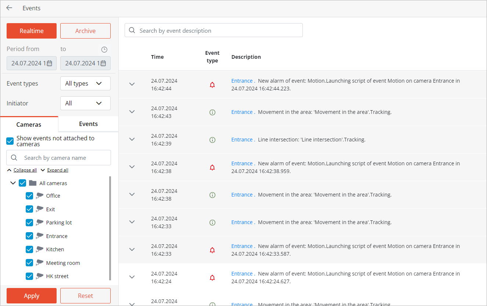Viewport: 487px width, 306px height.
Task: Expand the 16:42:24 event row
Action: coord(132,277)
